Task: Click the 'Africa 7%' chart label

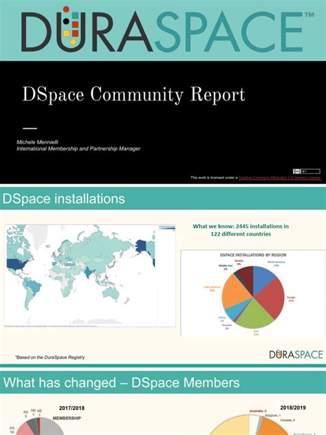Action: coord(222,319)
